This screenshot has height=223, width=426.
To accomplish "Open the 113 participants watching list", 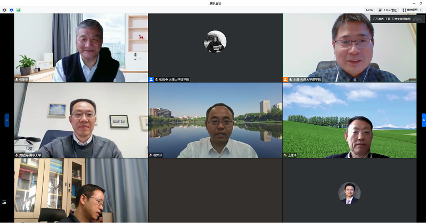I will tap(388, 10).
